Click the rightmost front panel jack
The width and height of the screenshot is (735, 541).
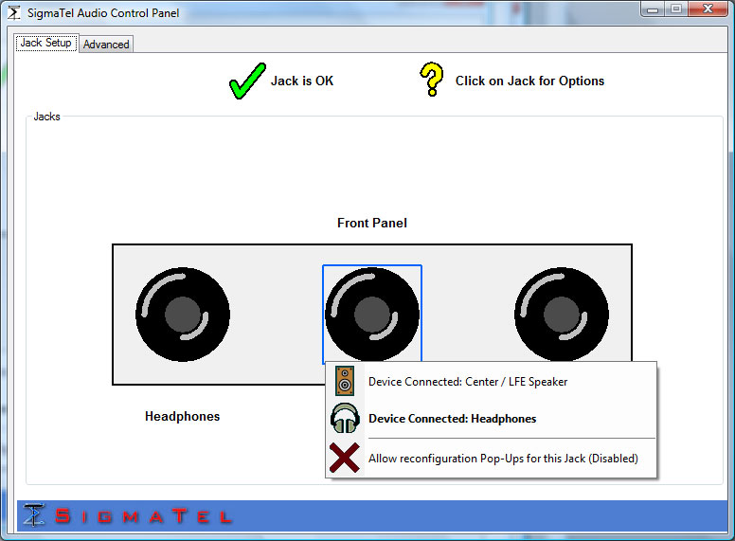click(x=561, y=315)
